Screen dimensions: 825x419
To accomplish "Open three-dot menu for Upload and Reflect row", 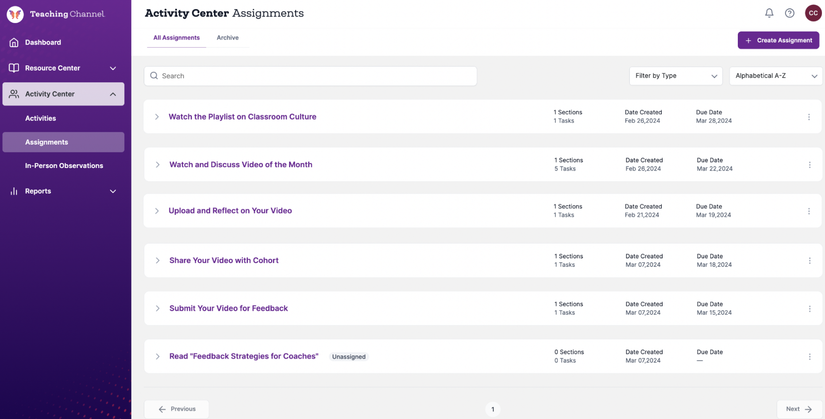I will pos(809,211).
